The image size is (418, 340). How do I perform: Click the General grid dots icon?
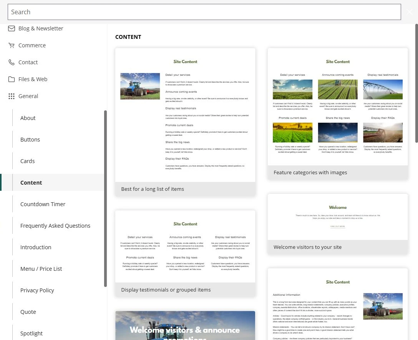(12, 96)
